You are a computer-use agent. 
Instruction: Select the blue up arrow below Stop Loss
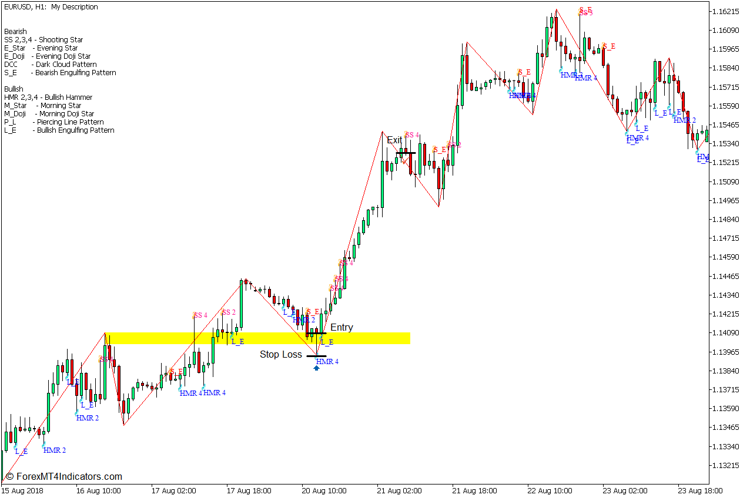tap(316, 368)
